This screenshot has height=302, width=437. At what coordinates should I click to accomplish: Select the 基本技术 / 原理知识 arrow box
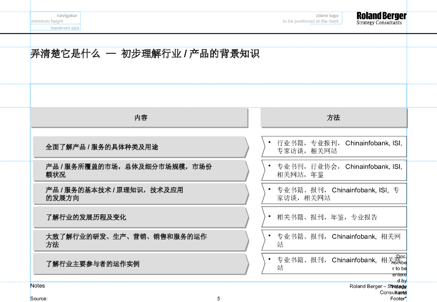click(x=140, y=194)
